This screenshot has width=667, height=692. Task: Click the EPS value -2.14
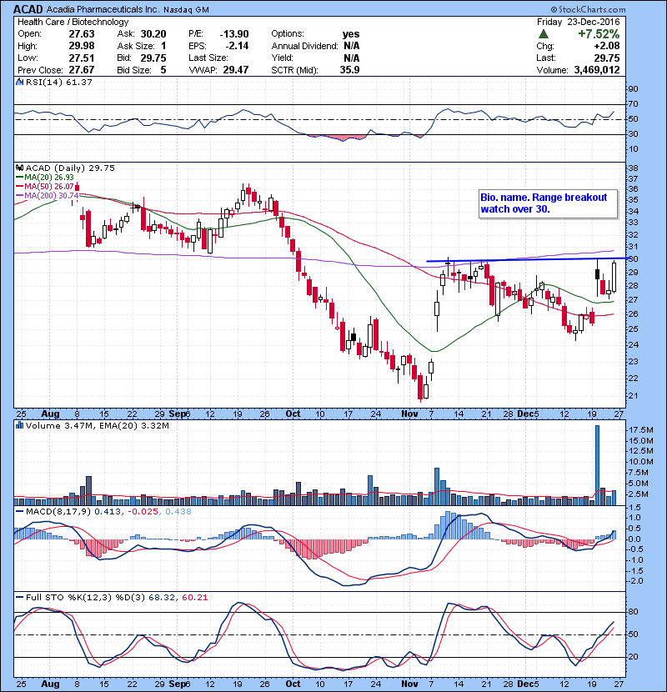click(237, 46)
